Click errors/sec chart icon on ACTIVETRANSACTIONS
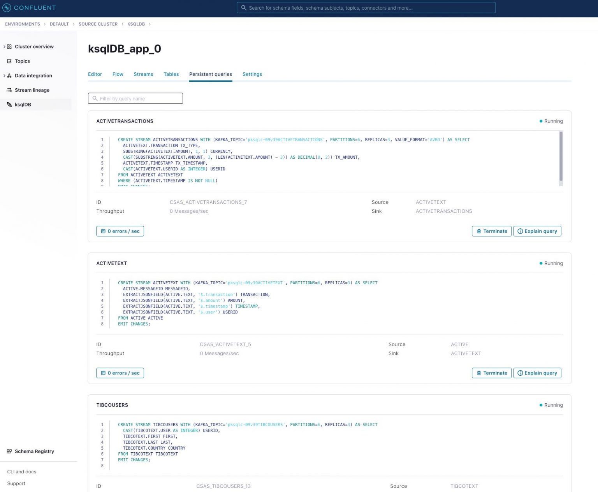 coord(103,231)
